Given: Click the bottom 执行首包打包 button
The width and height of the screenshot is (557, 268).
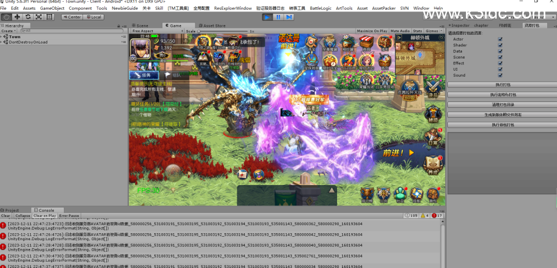Looking at the screenshot, I should click(x=502, y=125).
